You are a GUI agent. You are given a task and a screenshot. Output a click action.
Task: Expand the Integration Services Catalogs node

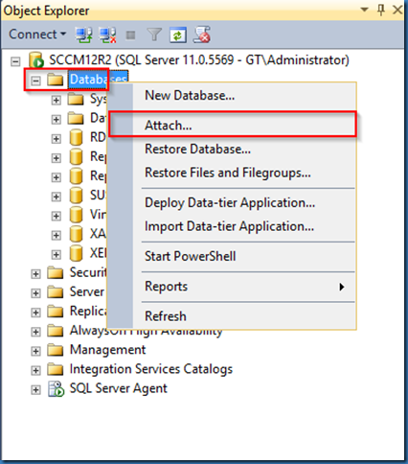pyautogui.click(x=35, y=370)
